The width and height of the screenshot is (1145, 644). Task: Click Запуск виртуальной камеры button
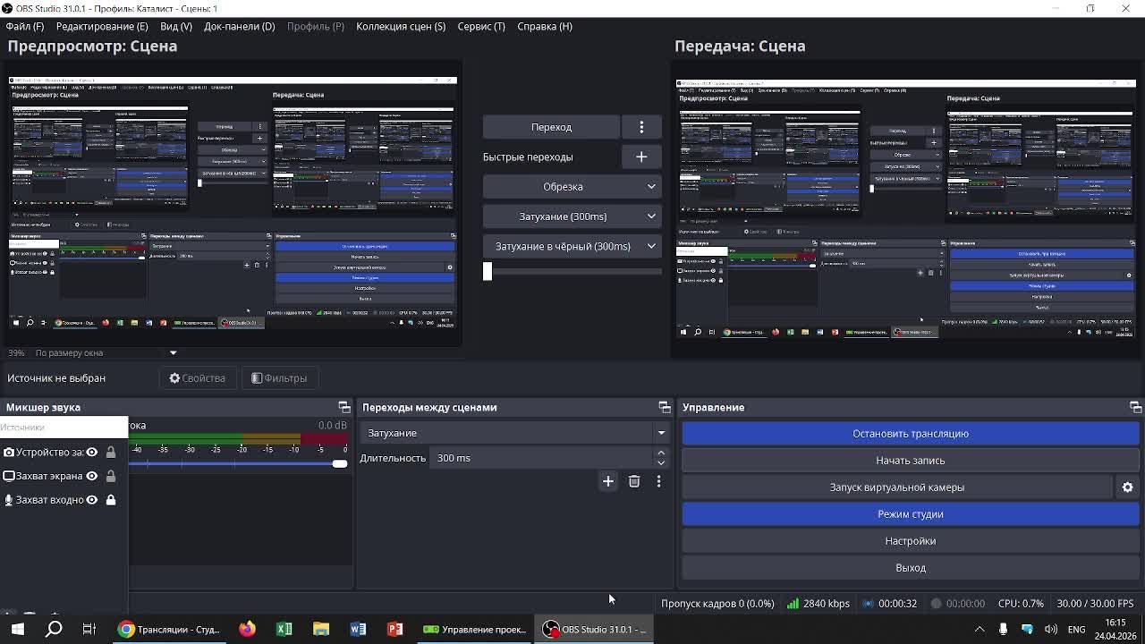pyautogui.click(x=897, y=487)
